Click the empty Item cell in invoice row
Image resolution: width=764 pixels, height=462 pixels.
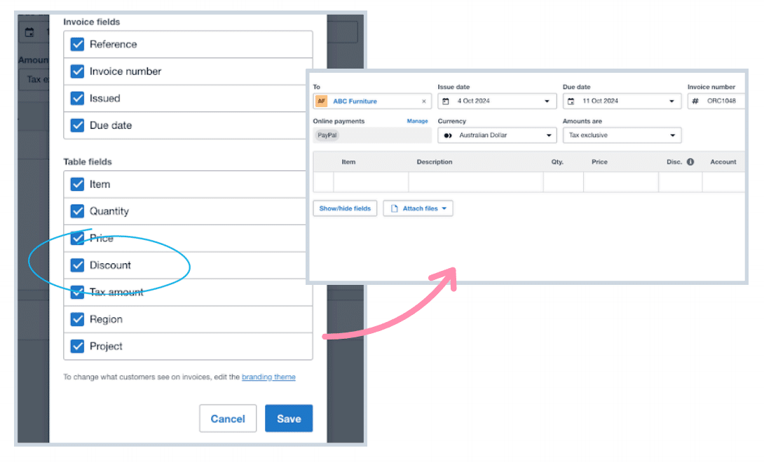371,182
